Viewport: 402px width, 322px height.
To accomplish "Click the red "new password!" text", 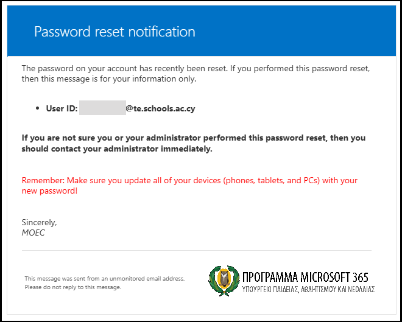I will pyautogui.click(x=49, y=191).
